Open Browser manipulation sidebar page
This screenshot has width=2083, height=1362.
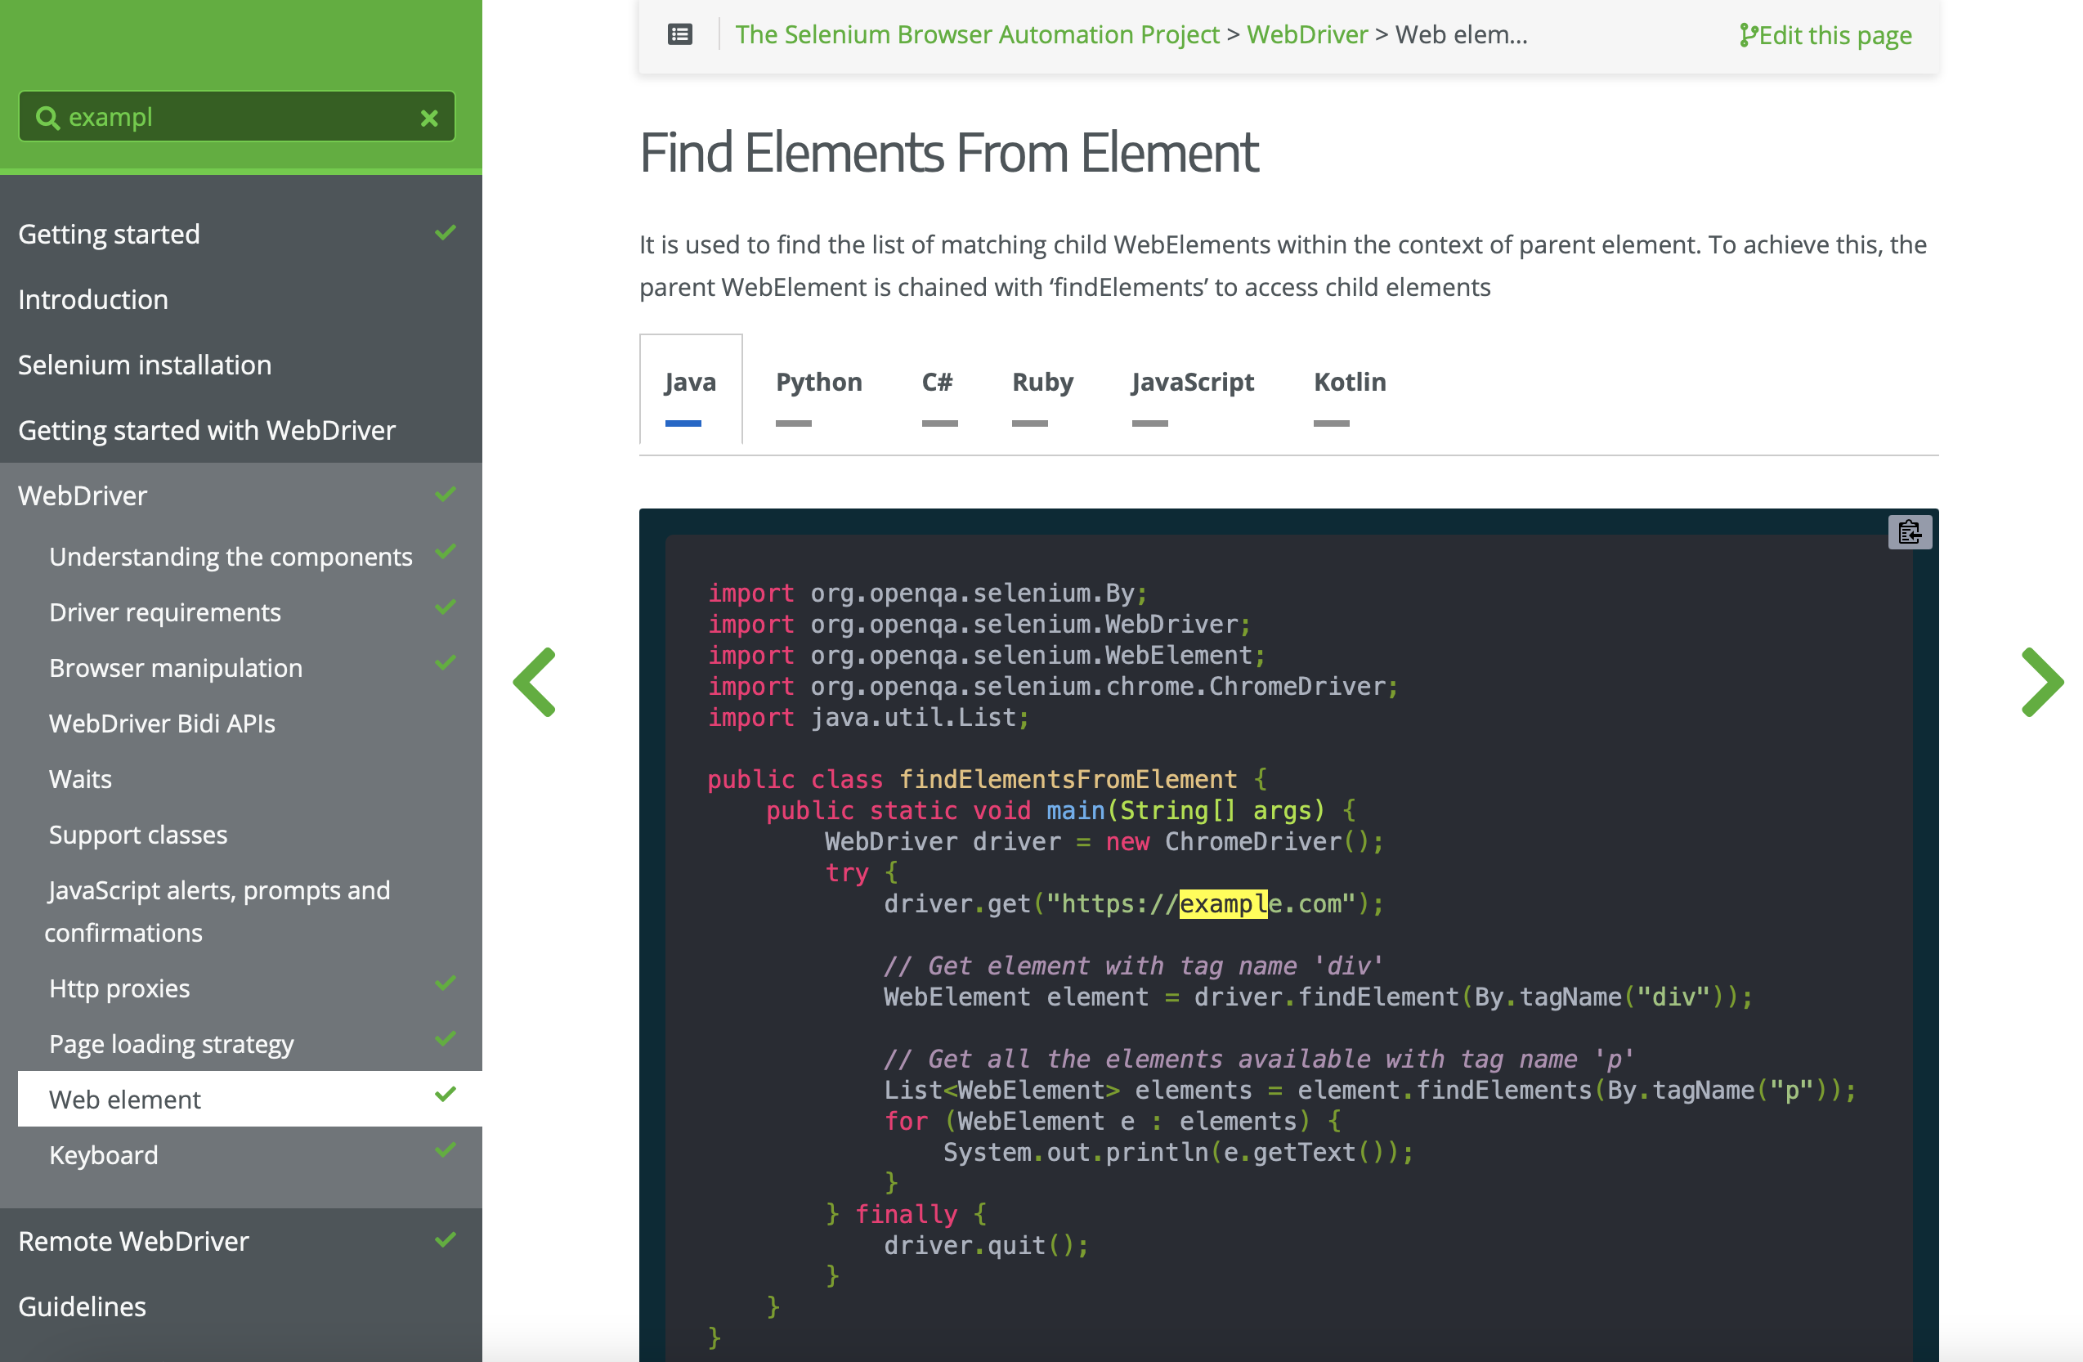176,668
